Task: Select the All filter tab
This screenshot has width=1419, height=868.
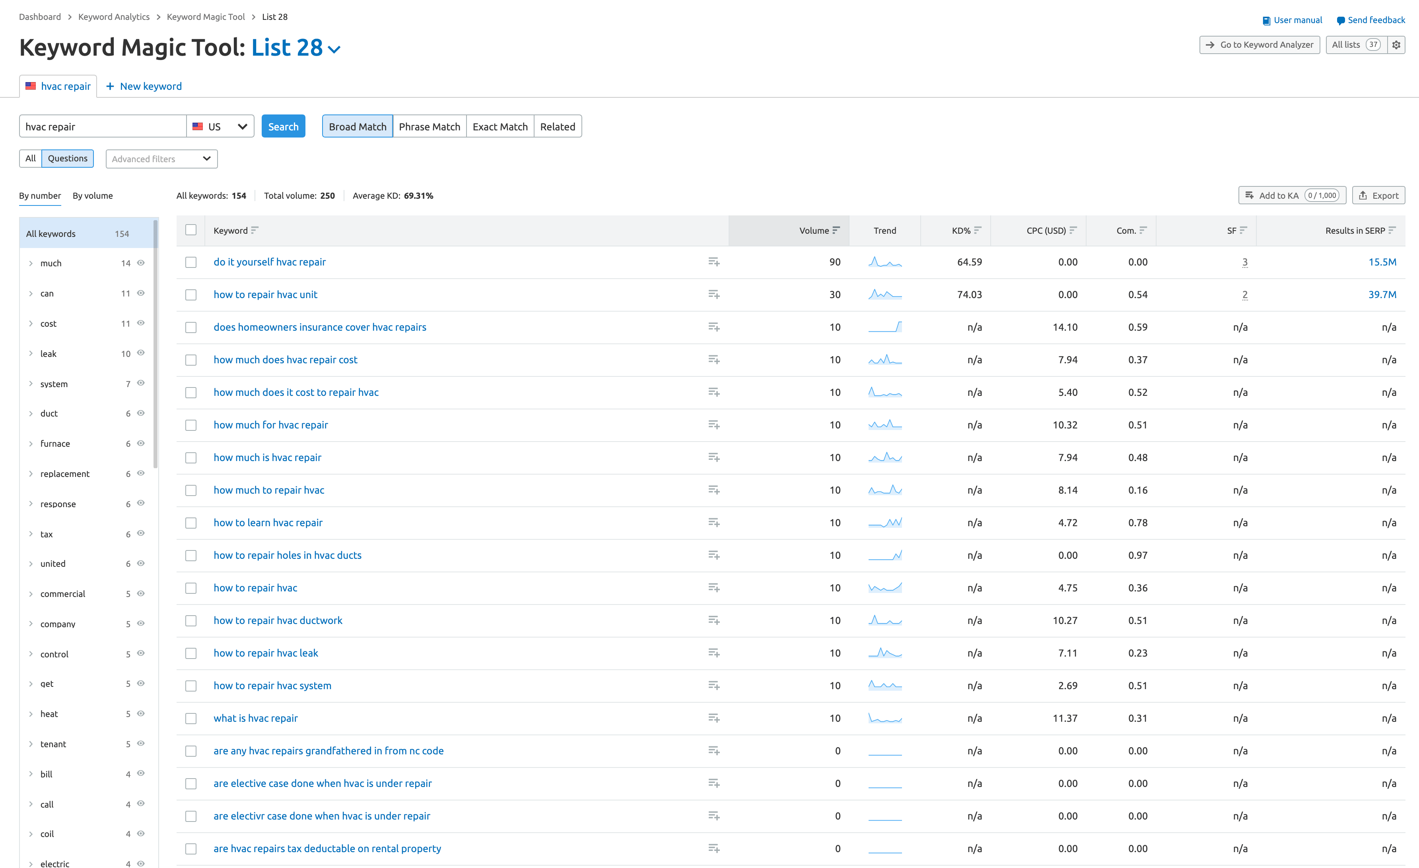Action: pyautogui.click(x=31, y=158)
